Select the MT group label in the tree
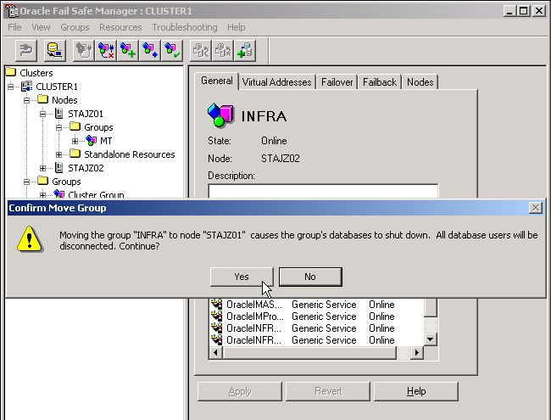Screen dimensions: 551x420 click(x=106, y=141)
